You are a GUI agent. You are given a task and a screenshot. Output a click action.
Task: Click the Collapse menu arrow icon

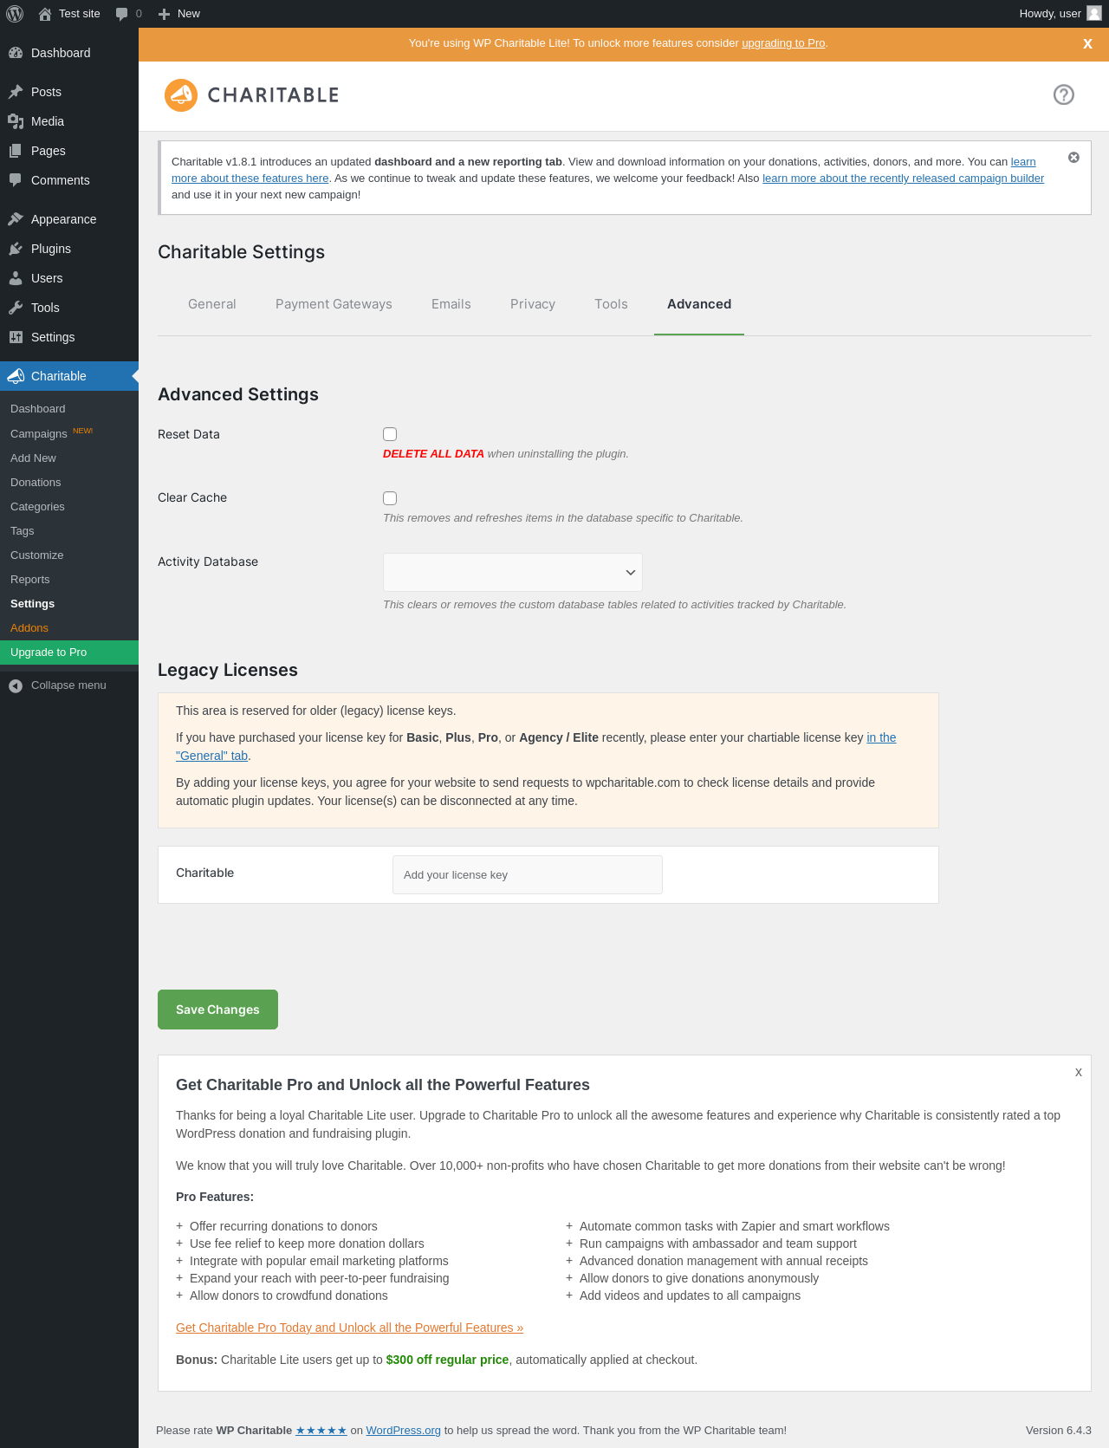[16, 685]
